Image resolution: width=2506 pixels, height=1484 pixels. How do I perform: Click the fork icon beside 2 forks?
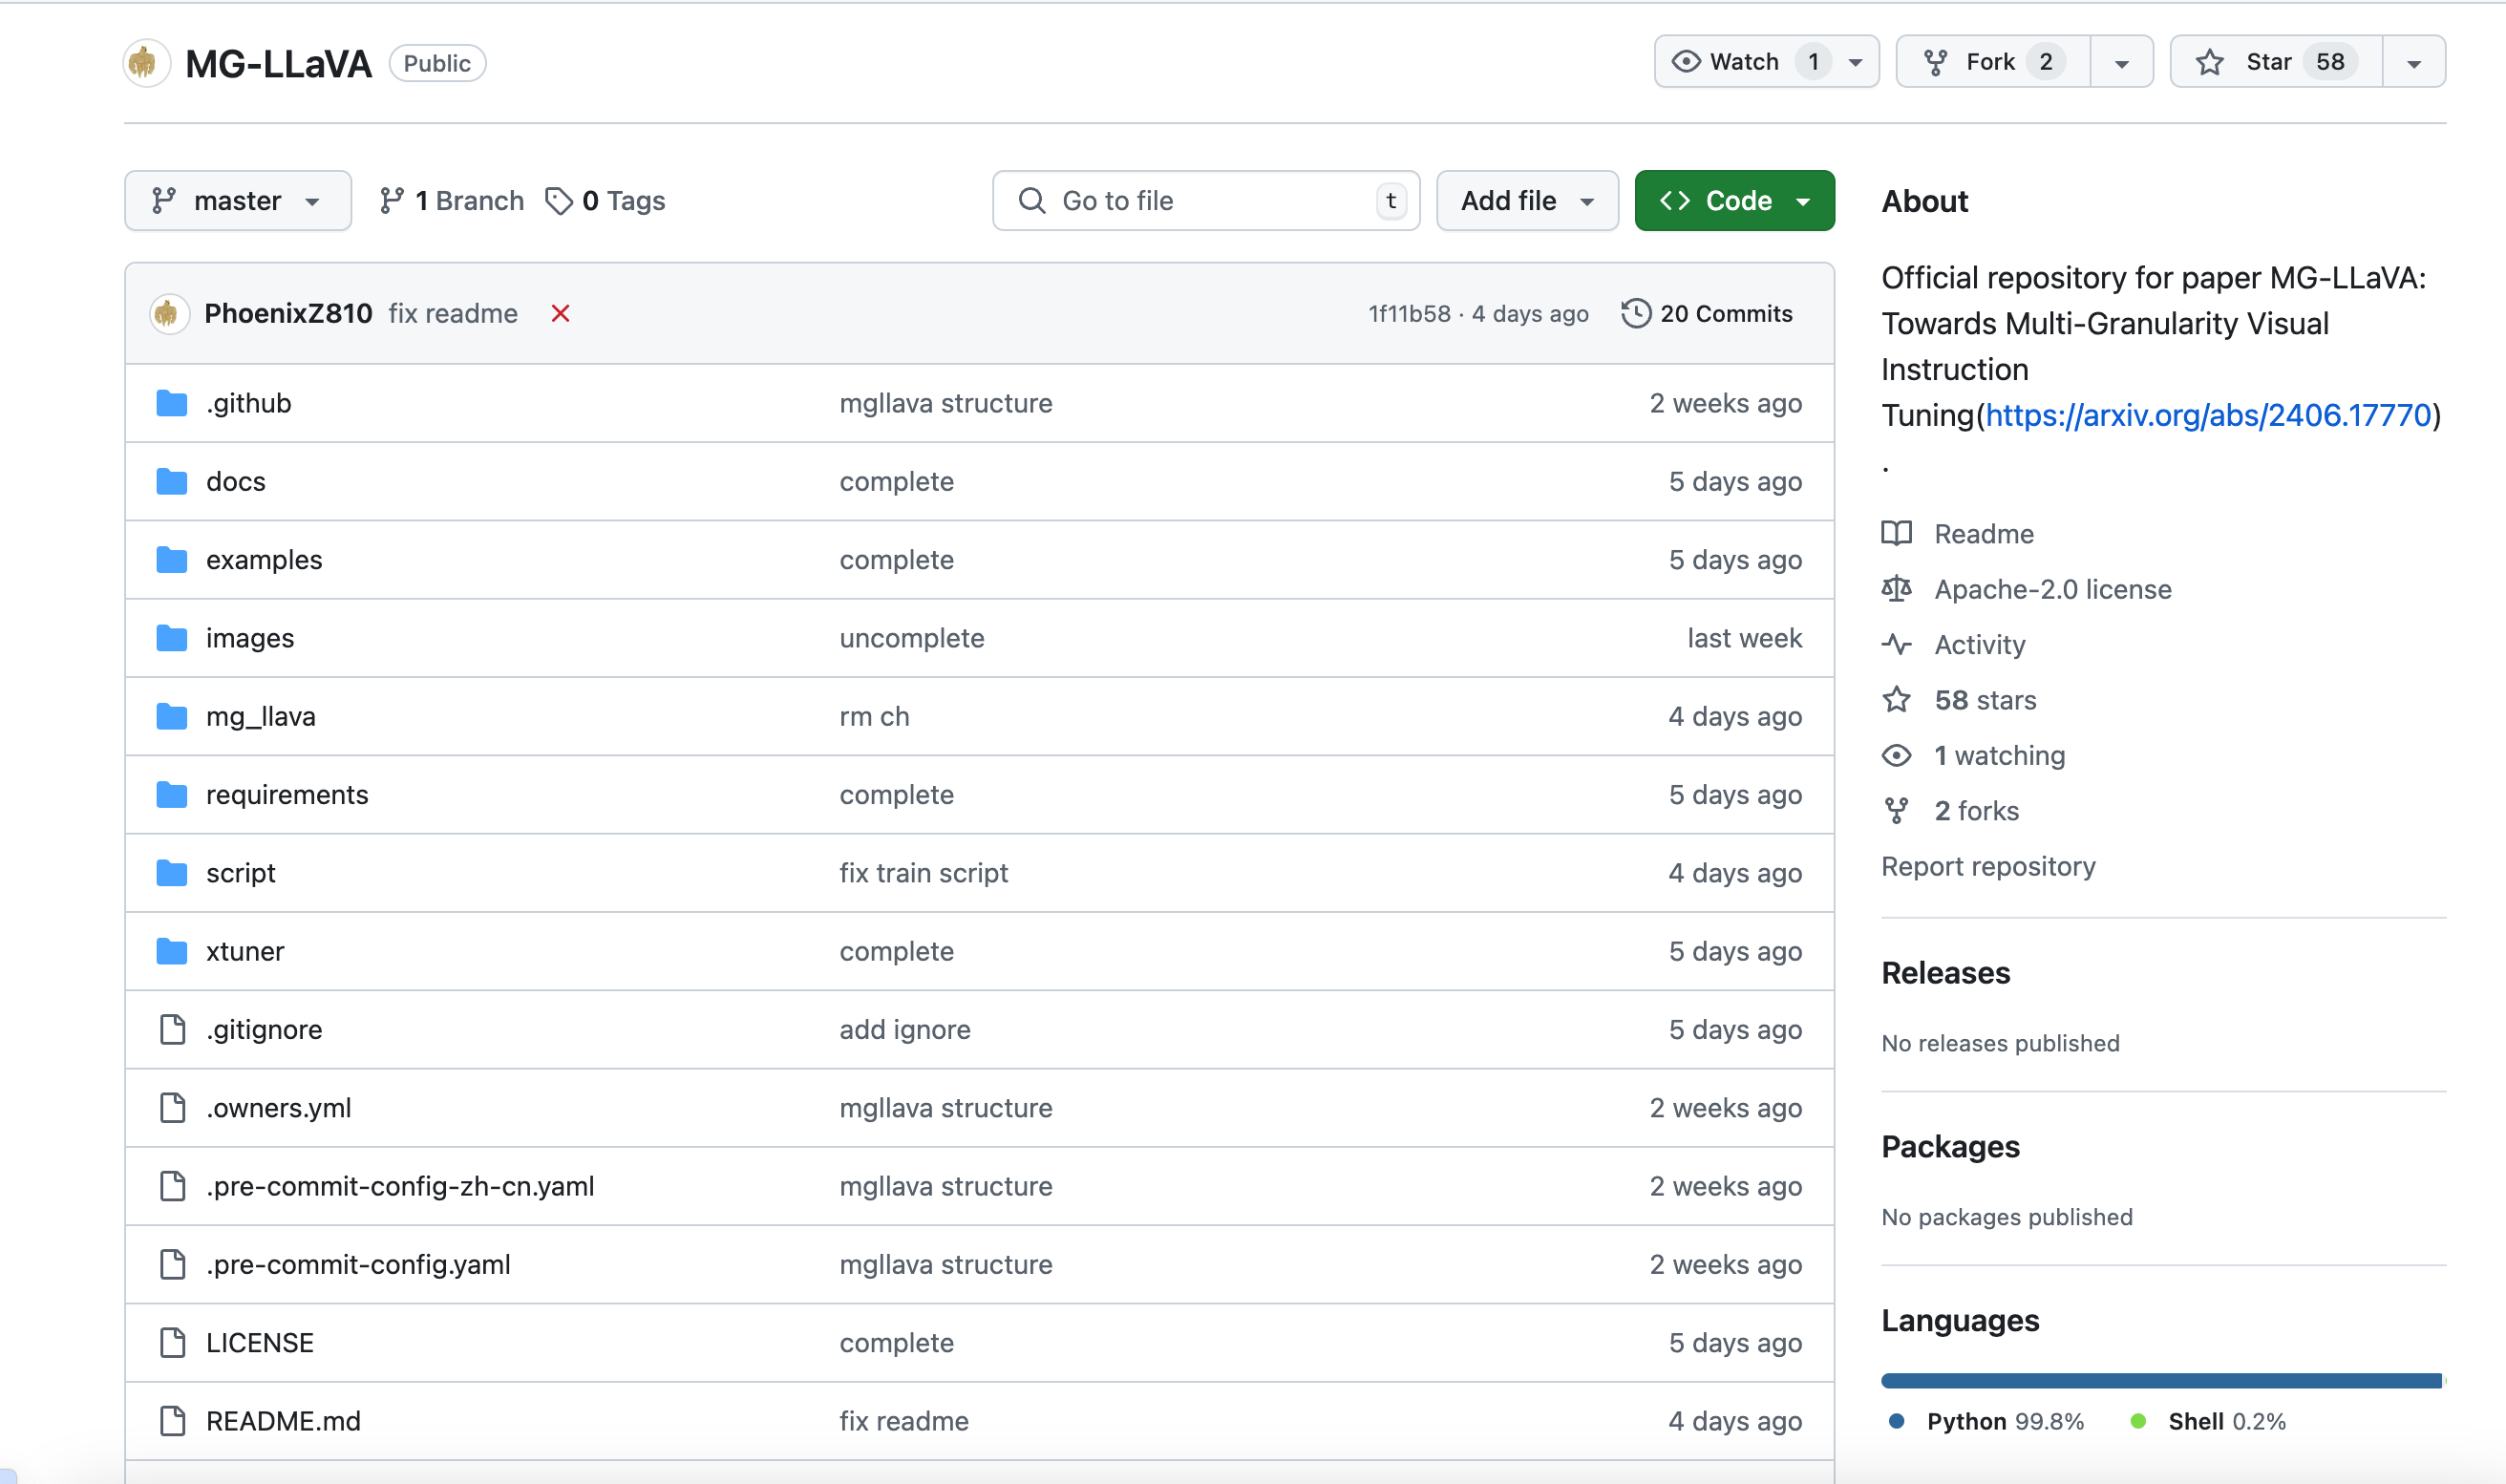tap(1896, 810)
